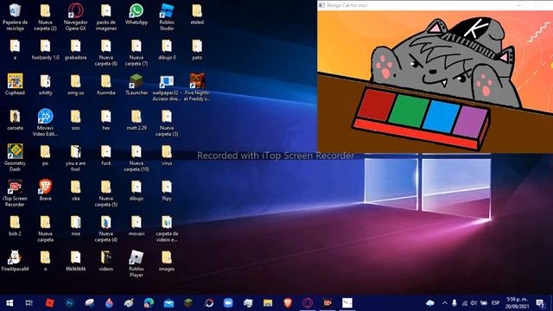Launch FireAlpaca64 shortcut
This screenshot has width=553, height=311.
pos(15,261)
